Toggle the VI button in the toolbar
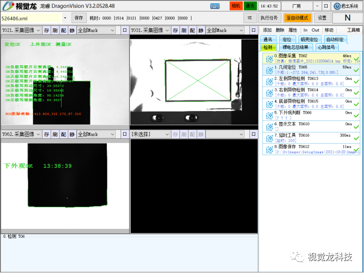Image resolution: width=364 pixels, height=273 pixels. pos(250,18)
